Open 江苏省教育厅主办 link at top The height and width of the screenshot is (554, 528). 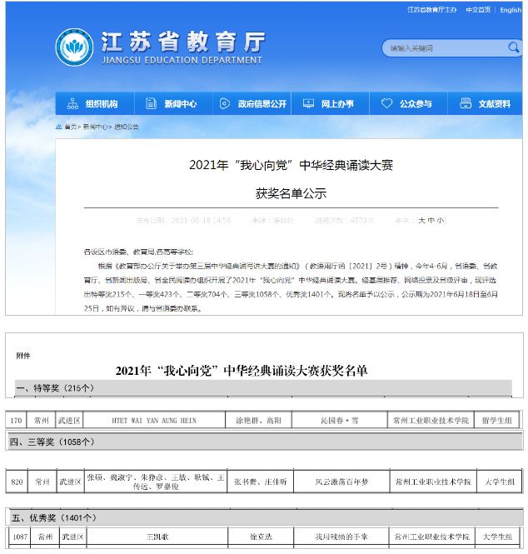pyautogui.click(x=432, y=10)
